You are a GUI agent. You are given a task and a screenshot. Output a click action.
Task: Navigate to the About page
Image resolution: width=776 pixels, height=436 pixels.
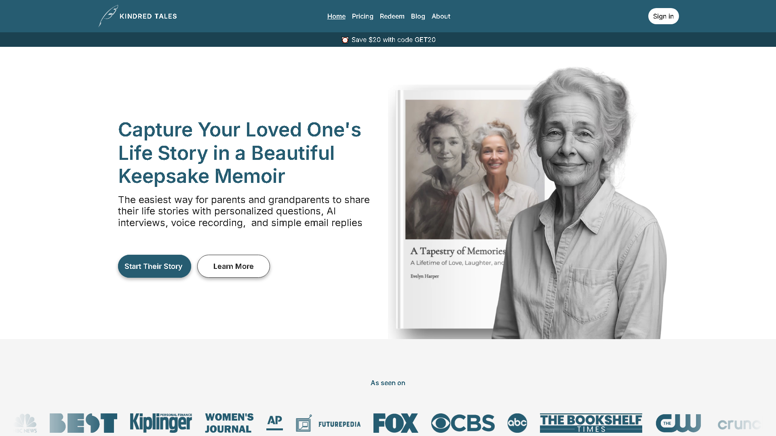tap(441, 16)
